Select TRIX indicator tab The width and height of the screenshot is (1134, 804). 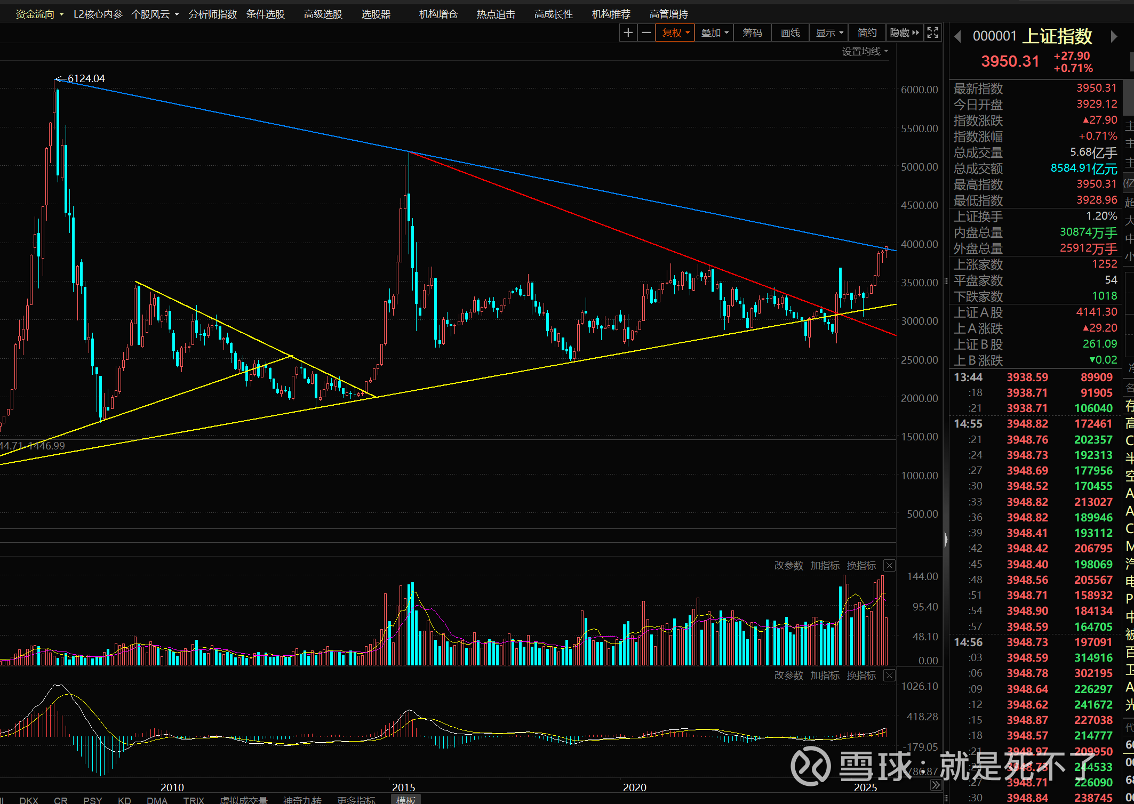point(193,800)
